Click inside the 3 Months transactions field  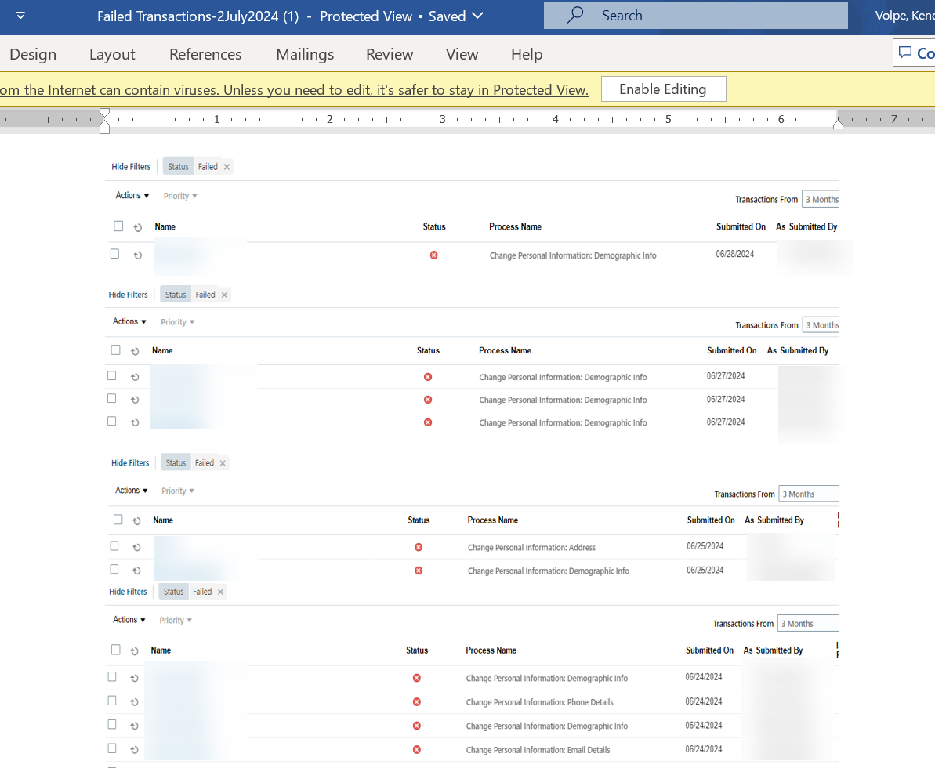click(x=821, y=199)
